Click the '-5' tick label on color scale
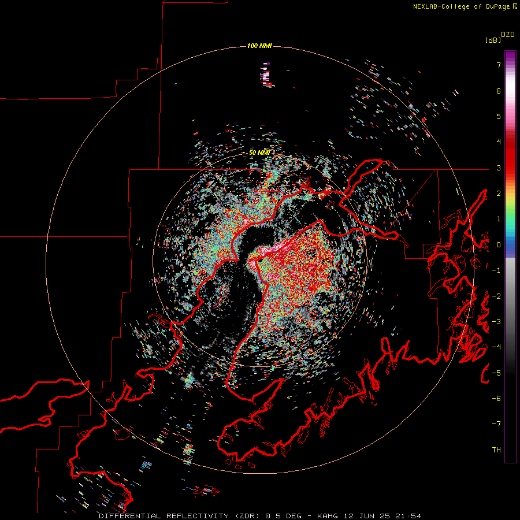The image size is (520, 520). tap(496, 373)
